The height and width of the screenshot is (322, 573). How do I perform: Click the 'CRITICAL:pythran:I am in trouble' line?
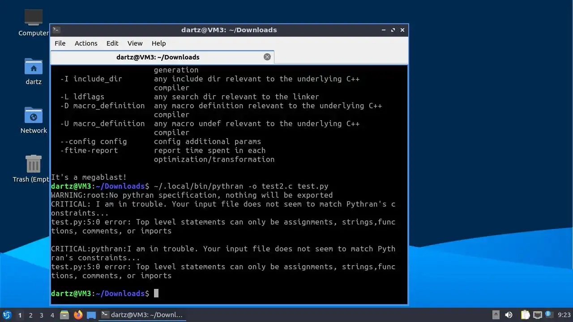[223, 253]
